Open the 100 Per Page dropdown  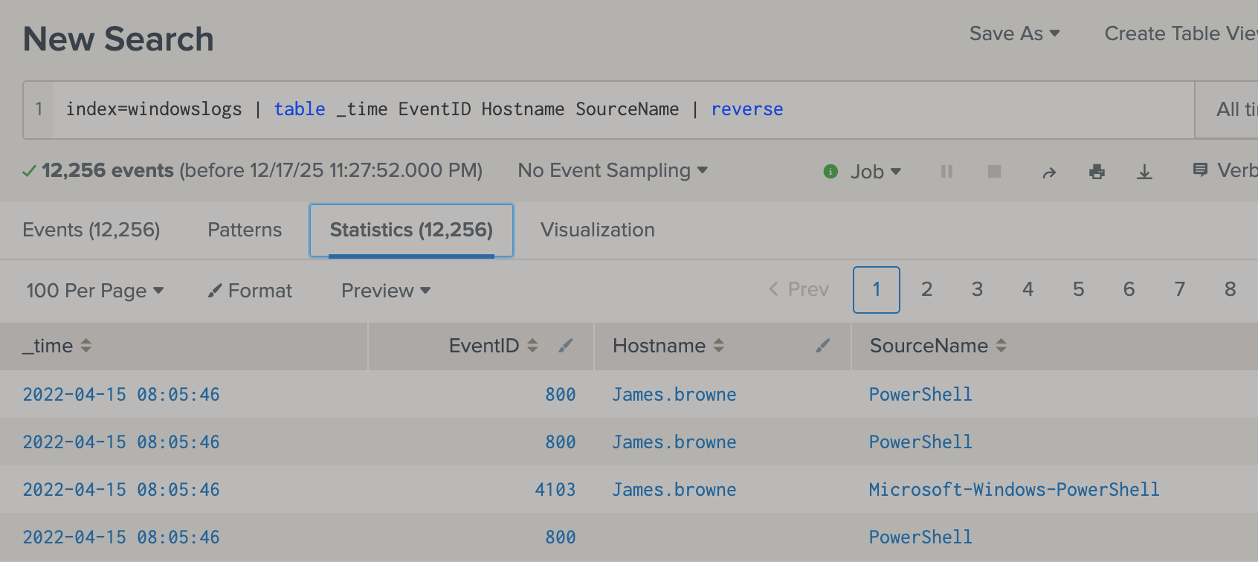(x=94, y=291)
